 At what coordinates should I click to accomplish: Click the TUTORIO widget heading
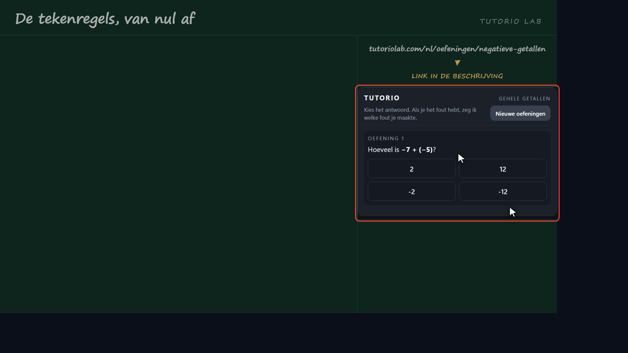[382, 98]
